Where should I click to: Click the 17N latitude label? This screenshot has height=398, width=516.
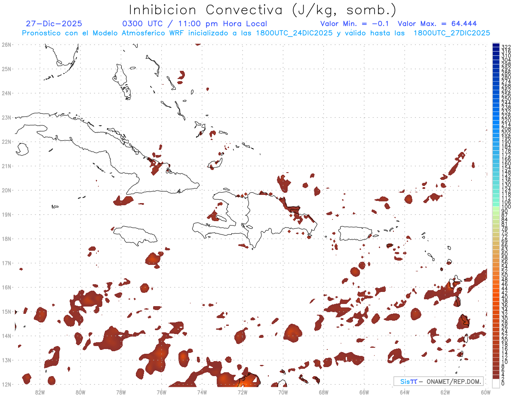click(6, 263)
